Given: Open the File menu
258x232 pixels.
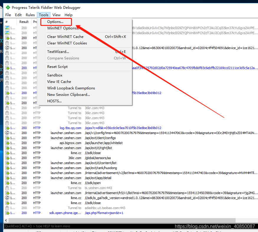Looking at the screenshot, I should pyautogui.click(x=8, y=15).
